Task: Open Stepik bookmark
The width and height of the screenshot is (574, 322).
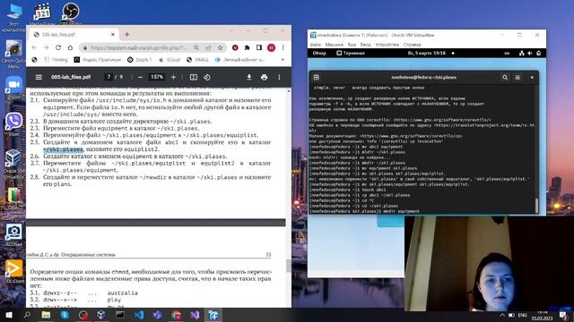Action: [140, 60]
